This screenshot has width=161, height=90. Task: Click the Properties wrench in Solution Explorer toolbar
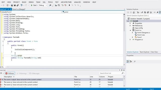tap(157, 12)
